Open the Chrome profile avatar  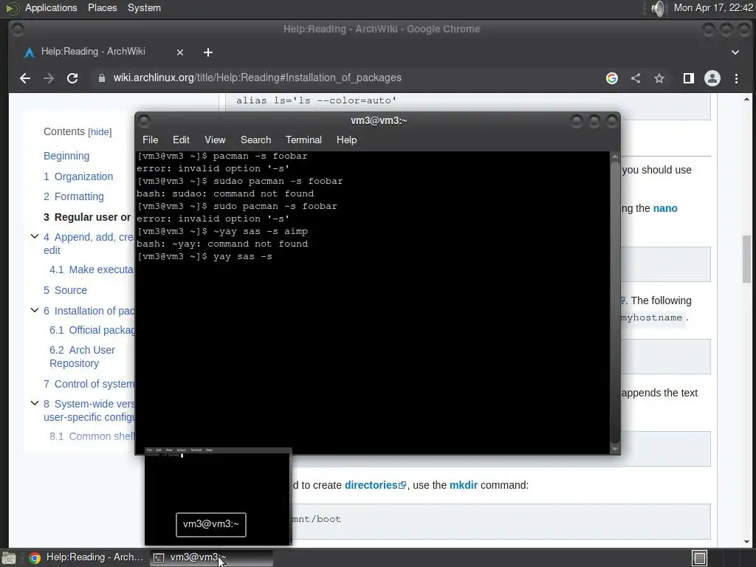712,78
